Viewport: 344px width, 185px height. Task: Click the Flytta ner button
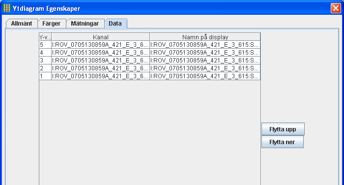point(283,142)
